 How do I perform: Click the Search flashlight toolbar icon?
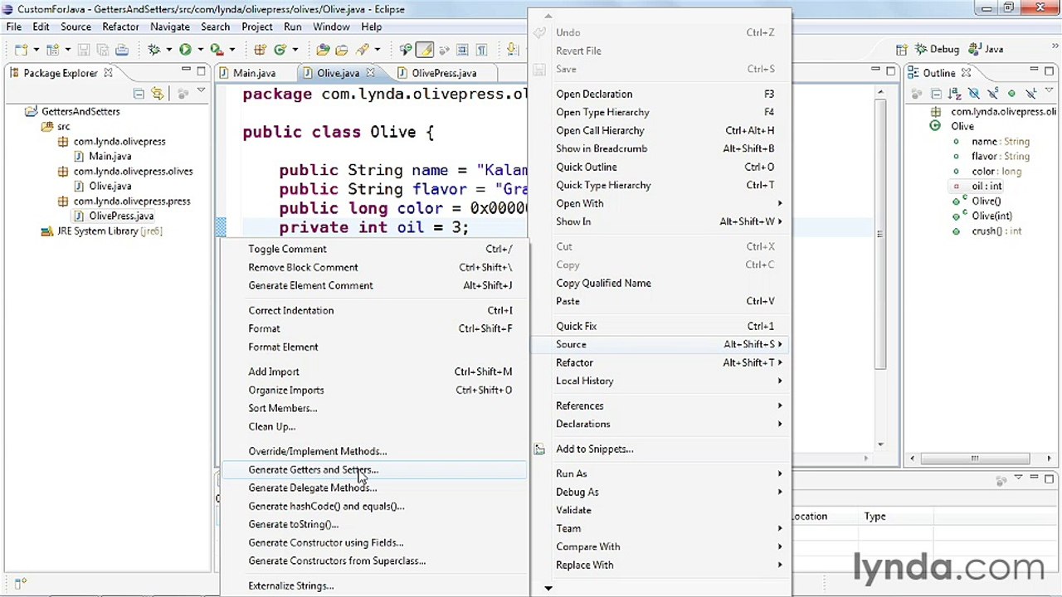(363, 50)
